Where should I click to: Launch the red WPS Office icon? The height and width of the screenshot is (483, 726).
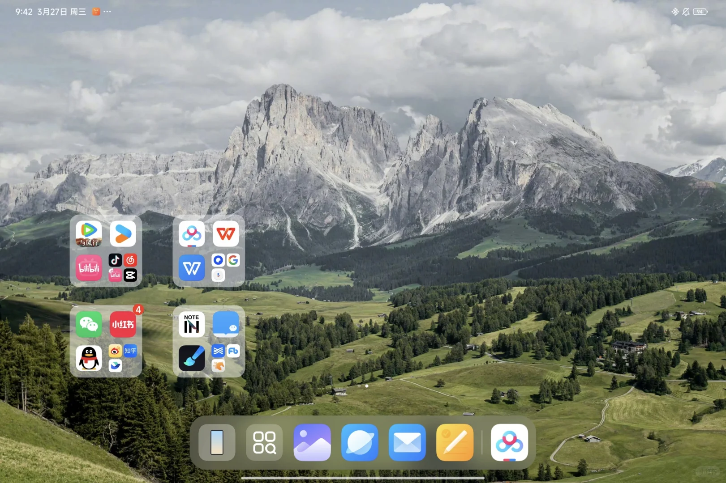pyautogui.click(x=226, y=234)
